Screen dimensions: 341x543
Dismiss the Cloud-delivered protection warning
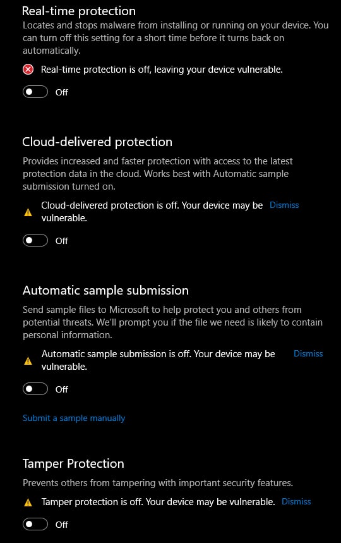[284, 205]
